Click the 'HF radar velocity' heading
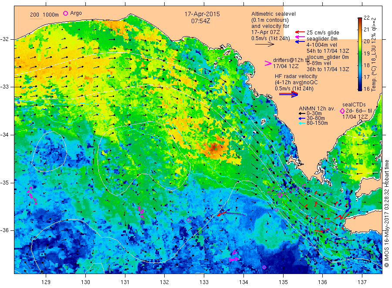The height and width of the screenshot is (288, 392). (x=296, y=76)
